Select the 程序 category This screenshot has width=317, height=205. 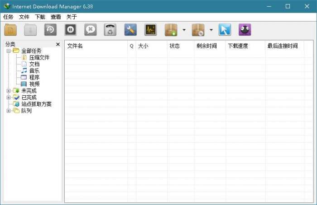tap(34, 77)
